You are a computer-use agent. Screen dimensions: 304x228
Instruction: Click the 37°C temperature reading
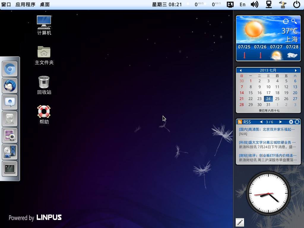(289, 31)
